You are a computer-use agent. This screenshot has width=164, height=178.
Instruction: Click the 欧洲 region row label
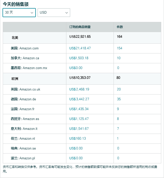[15, 79]
